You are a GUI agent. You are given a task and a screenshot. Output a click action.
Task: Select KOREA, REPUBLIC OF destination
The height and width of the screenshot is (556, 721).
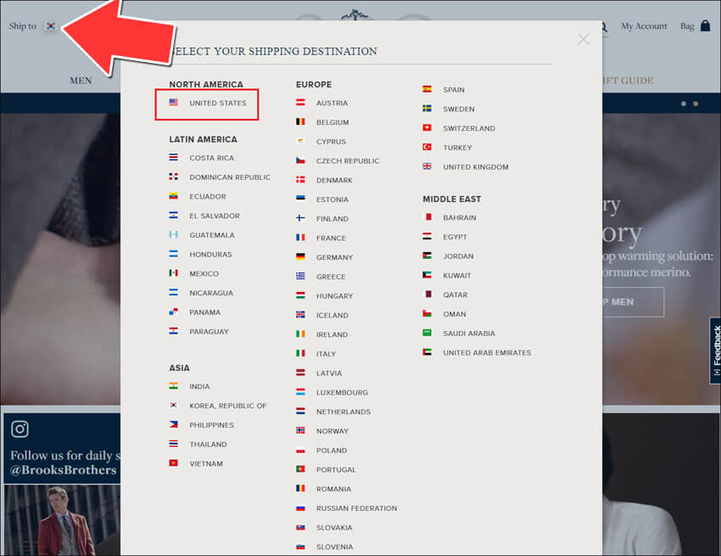coord(227,406)
